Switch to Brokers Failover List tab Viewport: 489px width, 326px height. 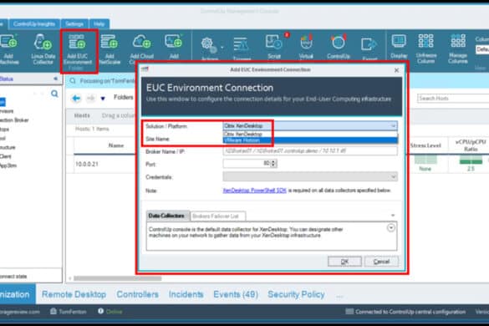tap(217, 216)
